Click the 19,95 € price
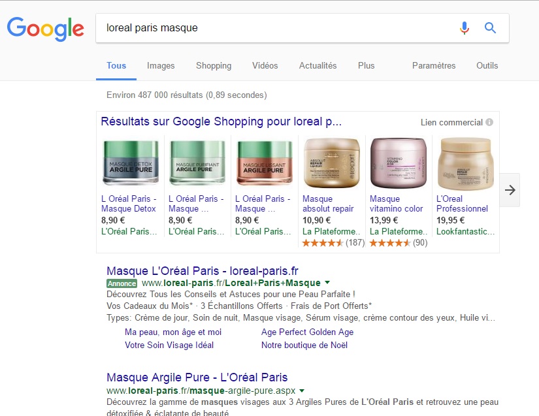This screenshot has height=416, width=539. click(x=450, y=220)
